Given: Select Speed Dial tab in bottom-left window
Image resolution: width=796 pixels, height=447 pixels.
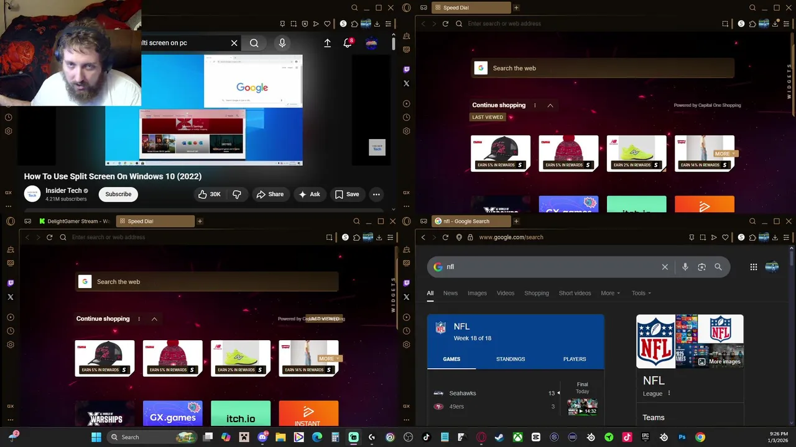Looking at the screenshot, I should [155, 221].
